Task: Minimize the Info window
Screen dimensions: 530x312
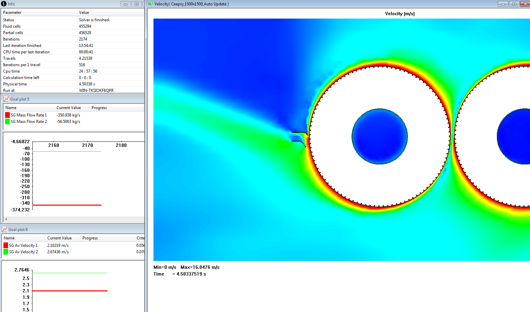Action: [125, 4]
